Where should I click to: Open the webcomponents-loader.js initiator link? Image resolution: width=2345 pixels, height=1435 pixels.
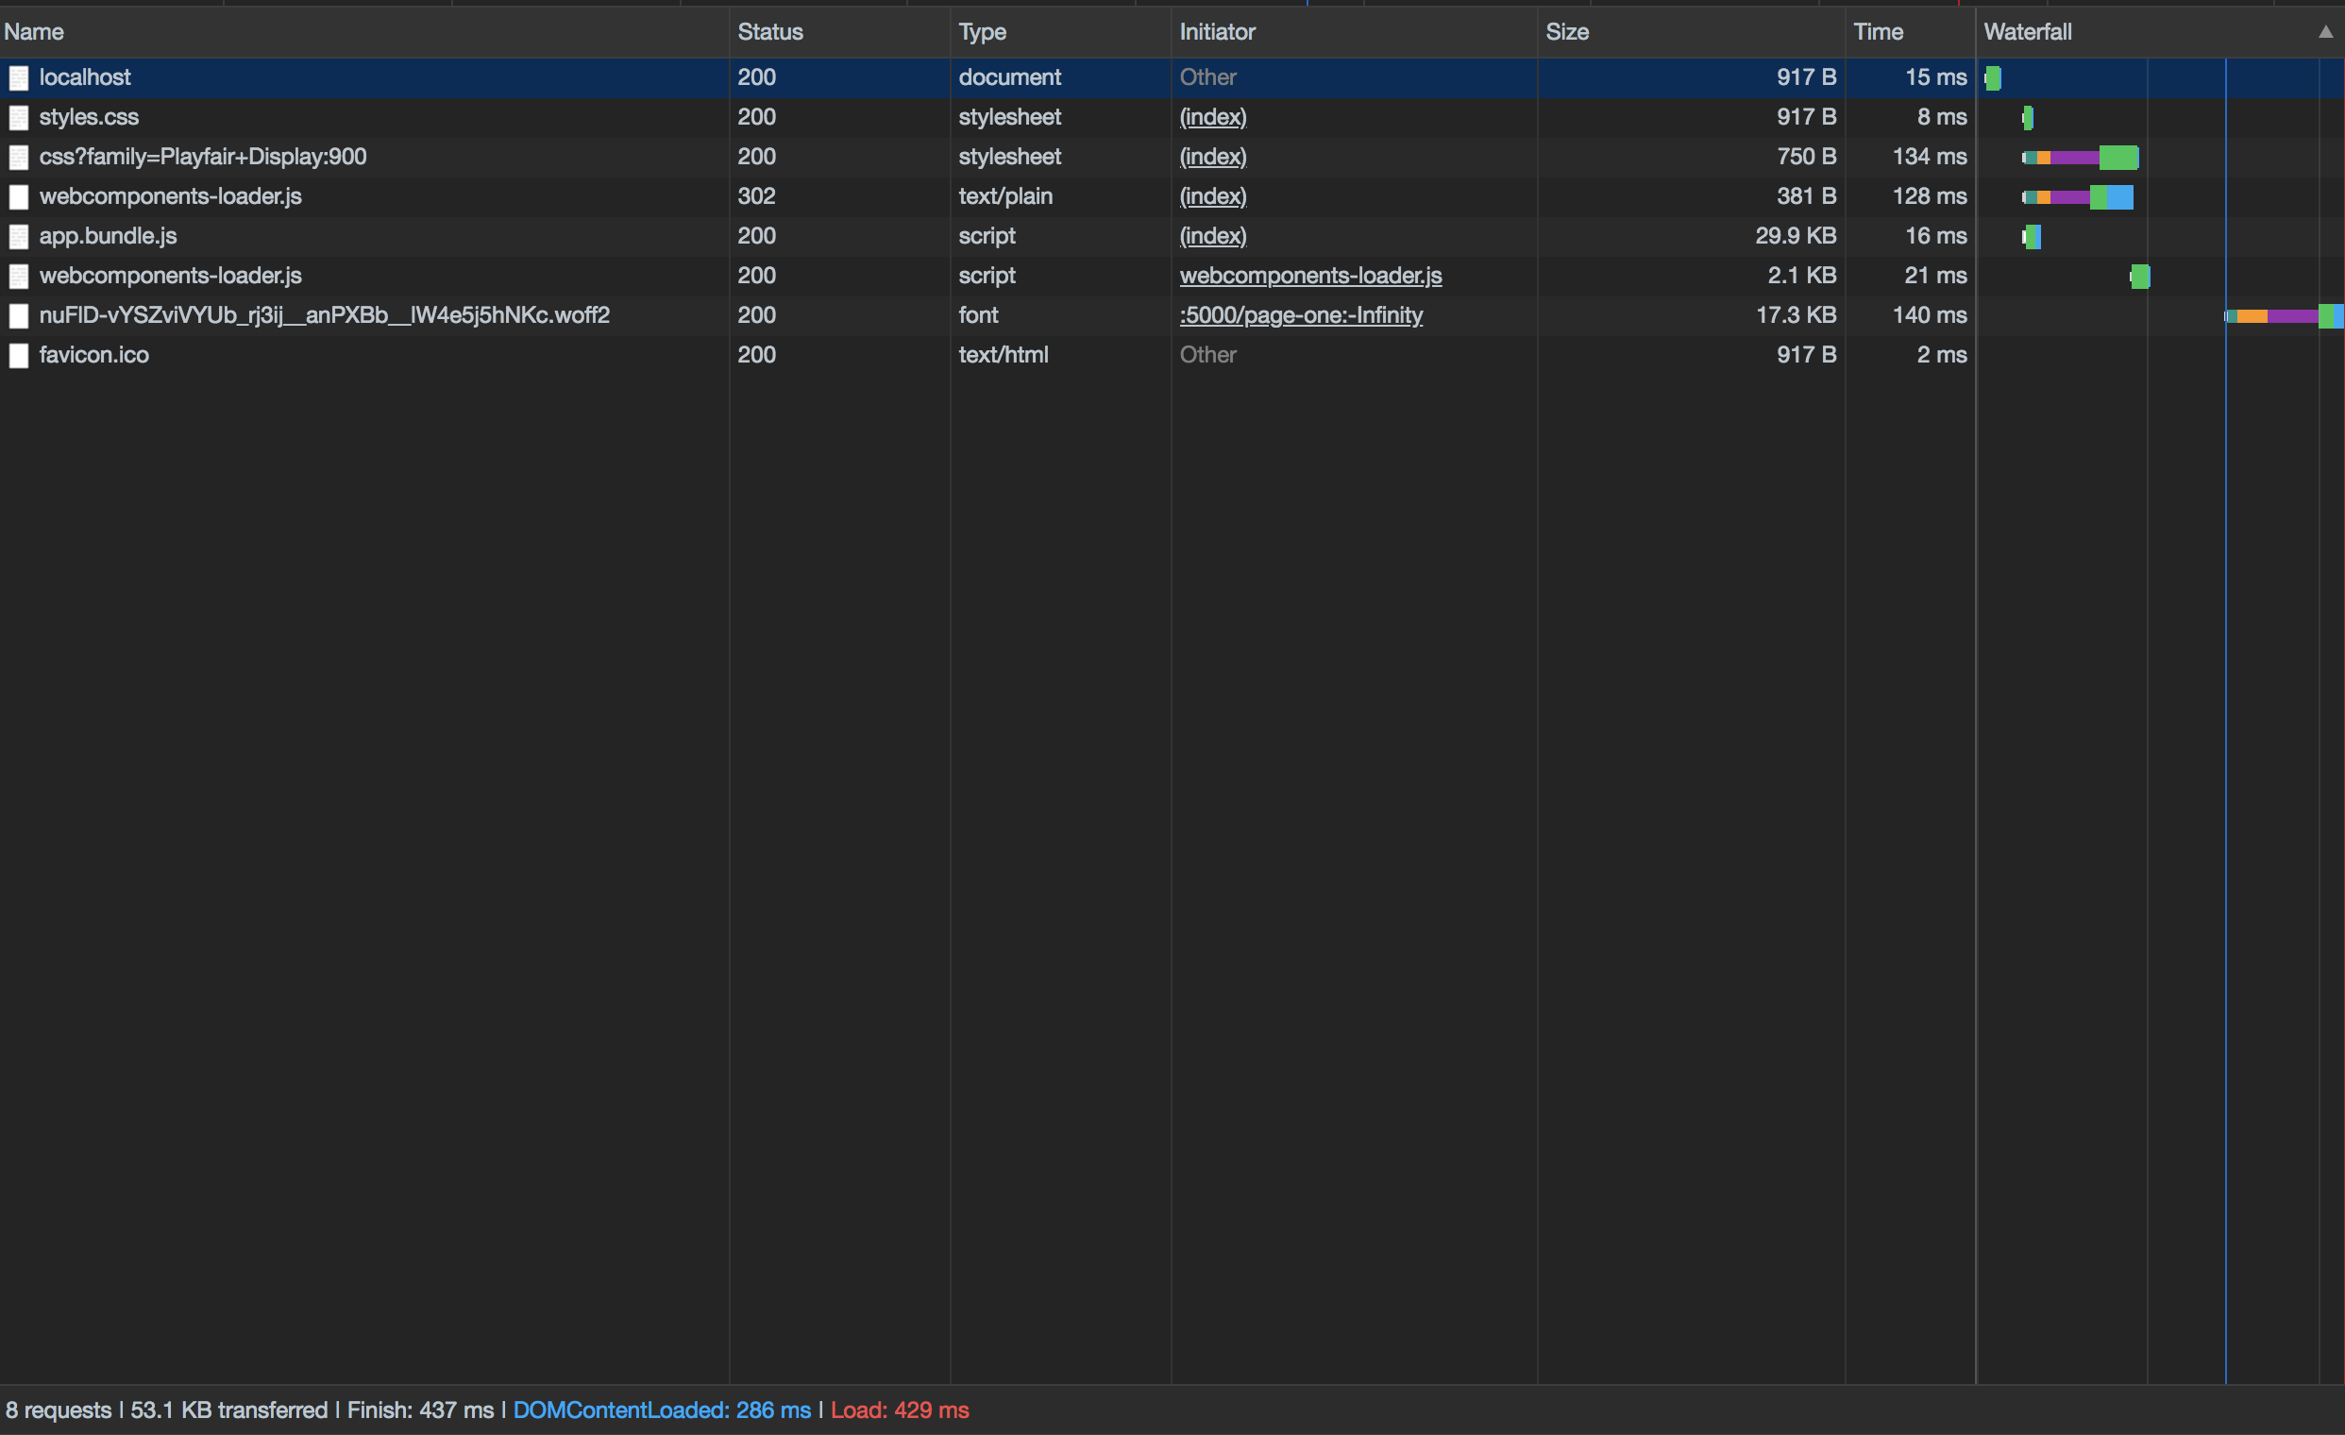pyautogui.click(x=1309, y=276)
